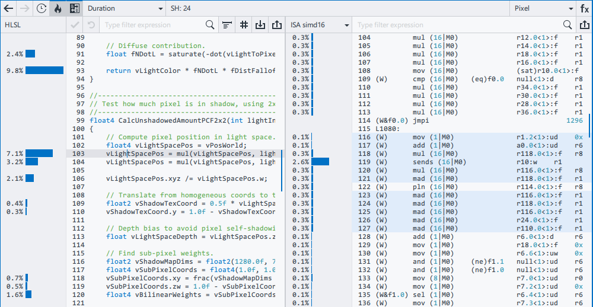Expand the ISA simd16 dropdown
The width and height of the screenshot is (593, 307).
click(320, 25)
